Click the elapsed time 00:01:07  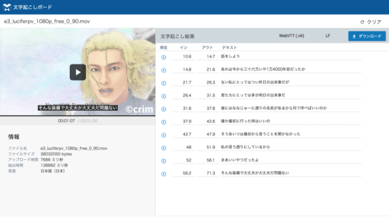tap(66, 121)
